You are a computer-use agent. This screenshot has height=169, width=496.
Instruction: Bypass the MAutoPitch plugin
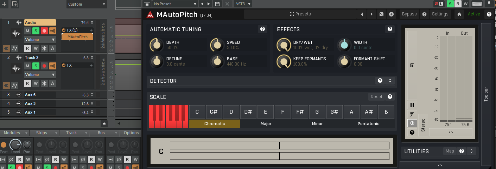[409, 14]
